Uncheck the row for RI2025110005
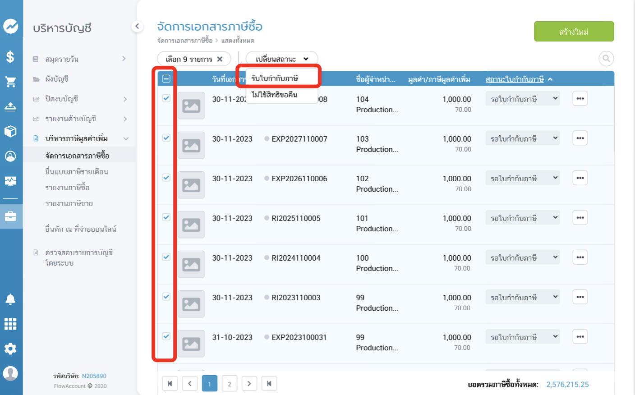The image size is (635, 395). [166, 217]
